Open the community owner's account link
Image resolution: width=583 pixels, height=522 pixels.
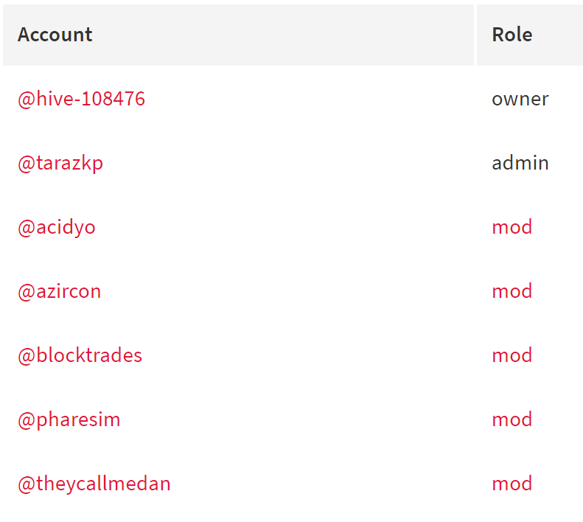pyautogui.click(x=81, y=99)
